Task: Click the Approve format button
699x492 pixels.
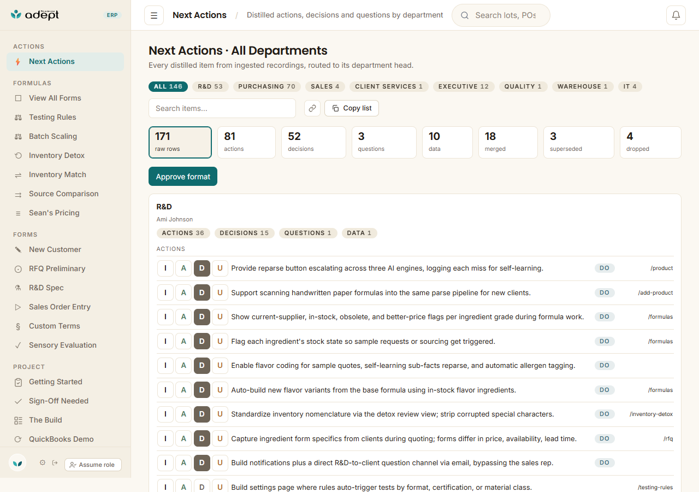Action: point(183,177)
